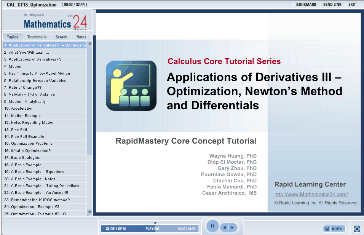
Task: Select topic 21 A Basic Example – Taking Derivatives
Action: pyautogui.click(x=45, y=186)
